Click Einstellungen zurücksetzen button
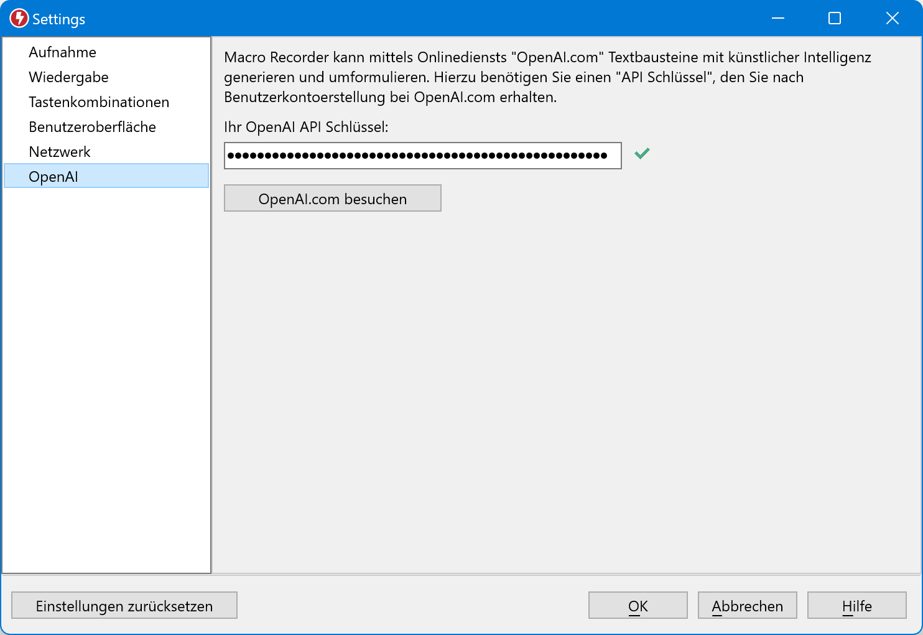 coord(124,605)
